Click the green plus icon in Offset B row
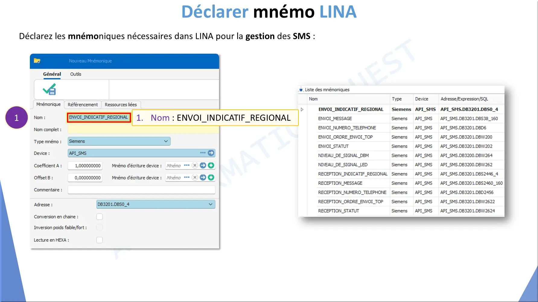 [211, 178]
